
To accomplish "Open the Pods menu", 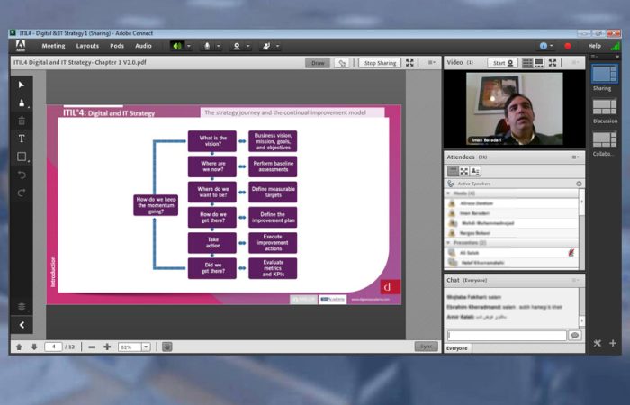I will pos(117,46).
